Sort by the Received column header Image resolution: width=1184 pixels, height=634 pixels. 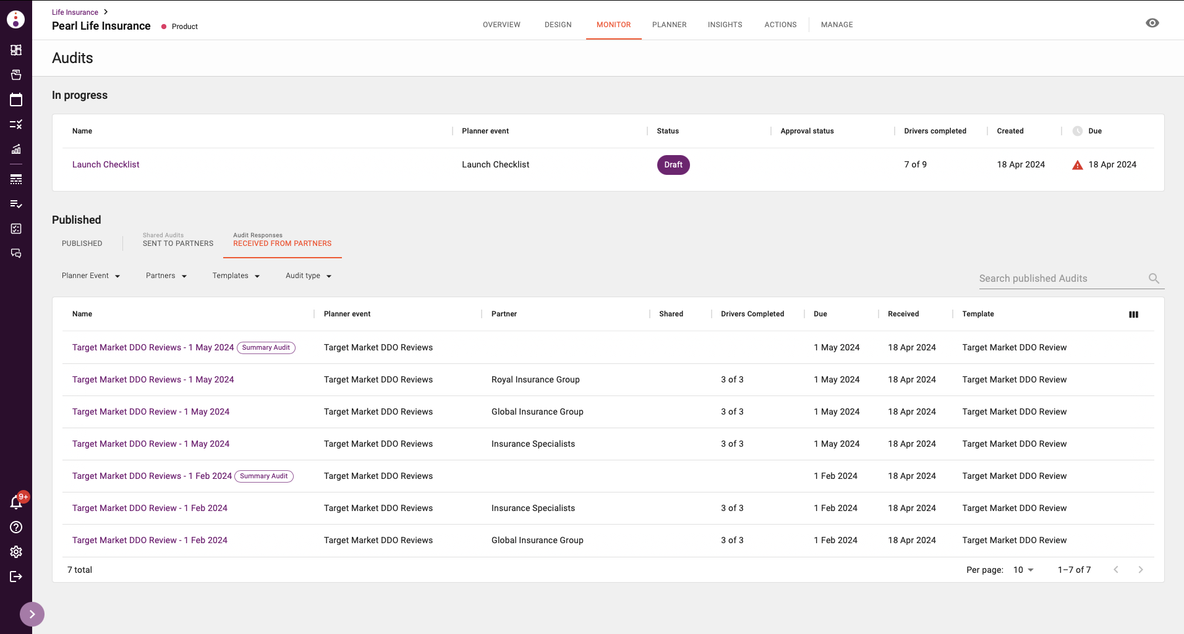(x=903, y=314)
